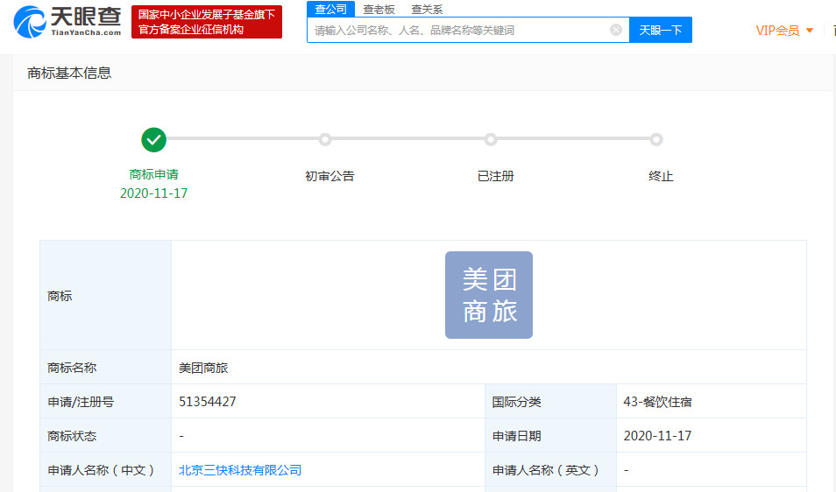The width and height of the screenshot is (836, 492).
Task: Select the 查公司 search tab
Action: tap(330, 9)
